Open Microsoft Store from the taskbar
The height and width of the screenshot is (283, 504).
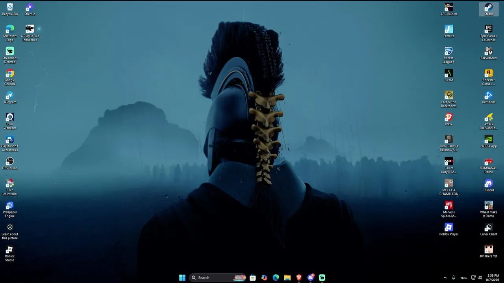[x=253, y=277]
